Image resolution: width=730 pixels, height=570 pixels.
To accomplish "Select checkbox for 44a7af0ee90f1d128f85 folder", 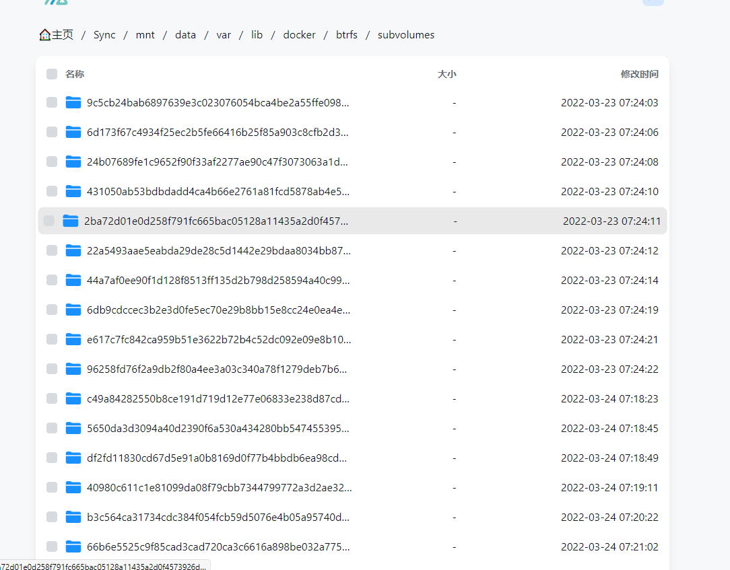I will [x=52, y=280].
